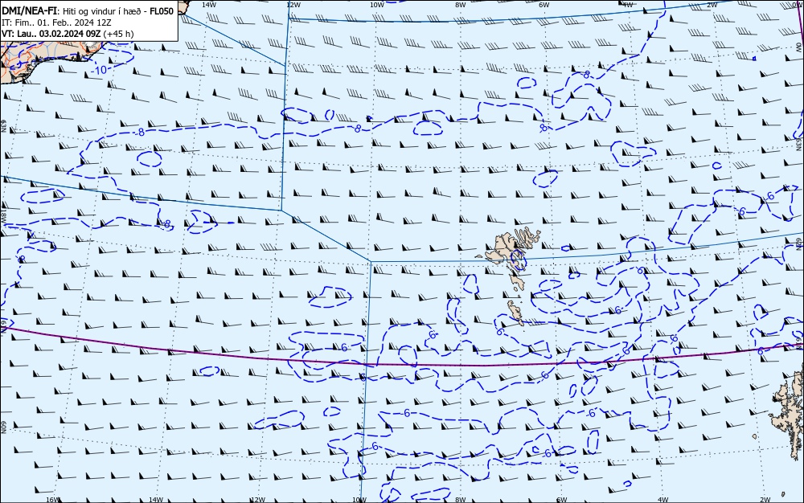Click the "12W" longitude label on top edge
Viewport: 804px width, 503px height.
coord(293,5)
